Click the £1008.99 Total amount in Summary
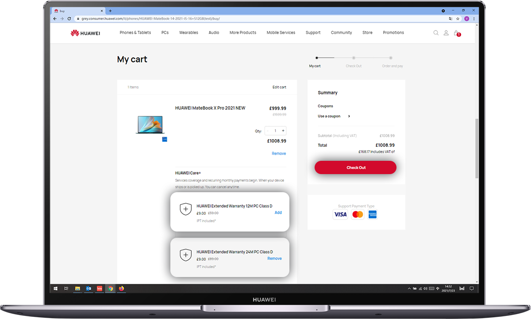 pos(385,145)
